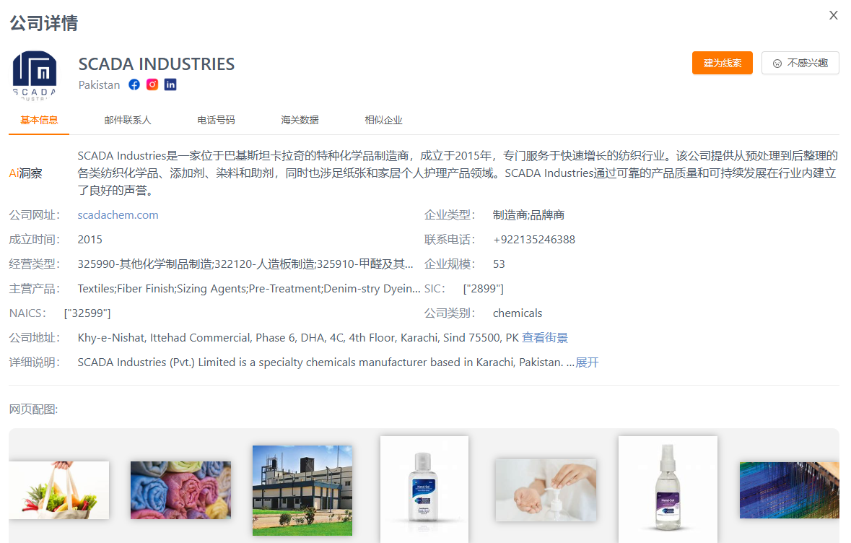Click the 企业类型 value 制造商;品牌商
This screenshot has width=851, height=543.
pyautogui.click(x=528, y=215)
